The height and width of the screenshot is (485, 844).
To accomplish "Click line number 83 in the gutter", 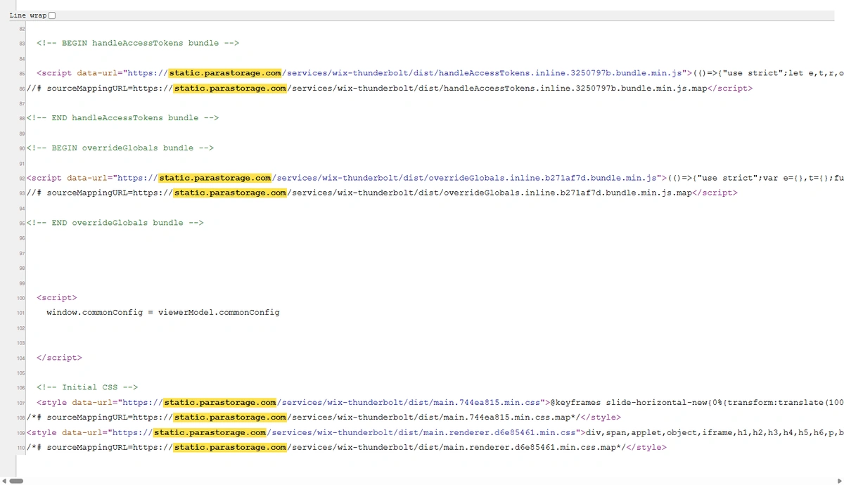I will point(22,44).
